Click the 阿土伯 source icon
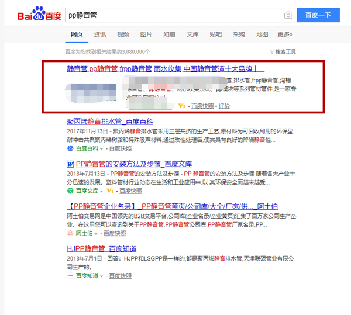The width and height of the screenshot is (351, 315). tap(70, 233)
